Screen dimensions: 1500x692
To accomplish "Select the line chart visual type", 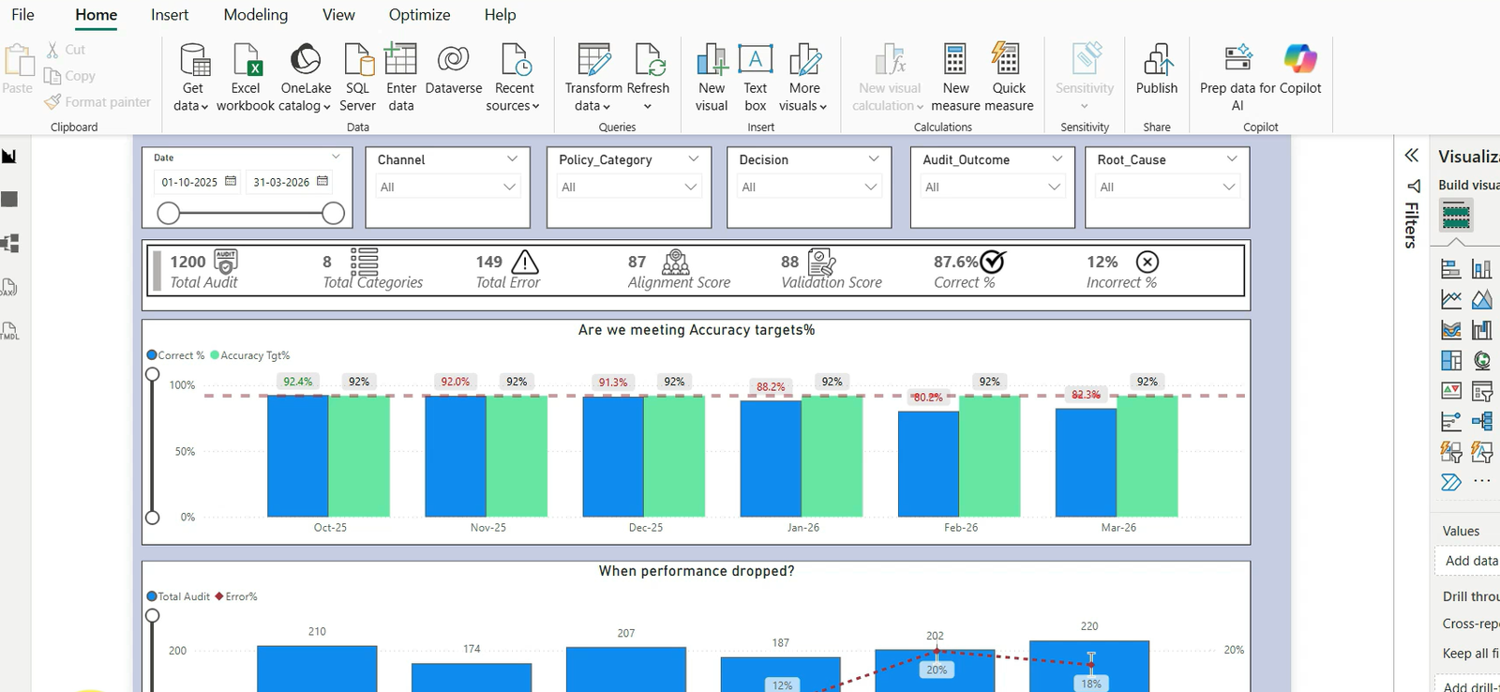I will coord(1451,300).
